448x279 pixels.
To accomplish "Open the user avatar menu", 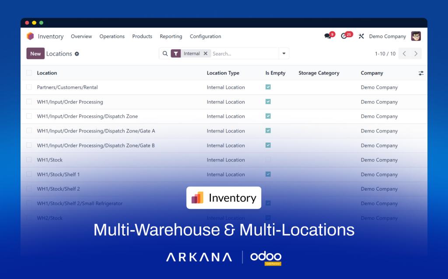I will [x=416, y=36].
